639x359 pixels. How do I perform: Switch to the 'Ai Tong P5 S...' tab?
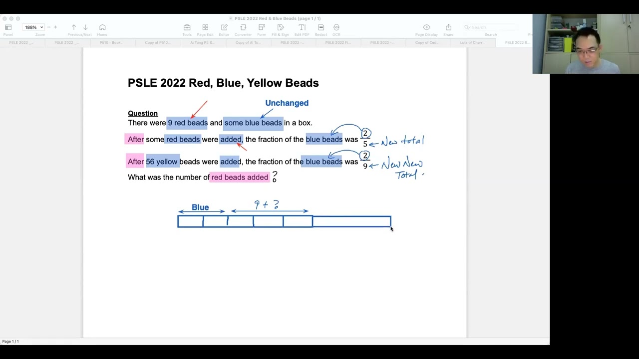(202, 43)
